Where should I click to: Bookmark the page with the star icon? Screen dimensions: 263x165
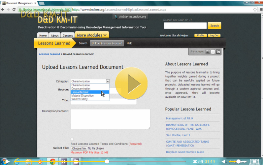pos(255,10)
